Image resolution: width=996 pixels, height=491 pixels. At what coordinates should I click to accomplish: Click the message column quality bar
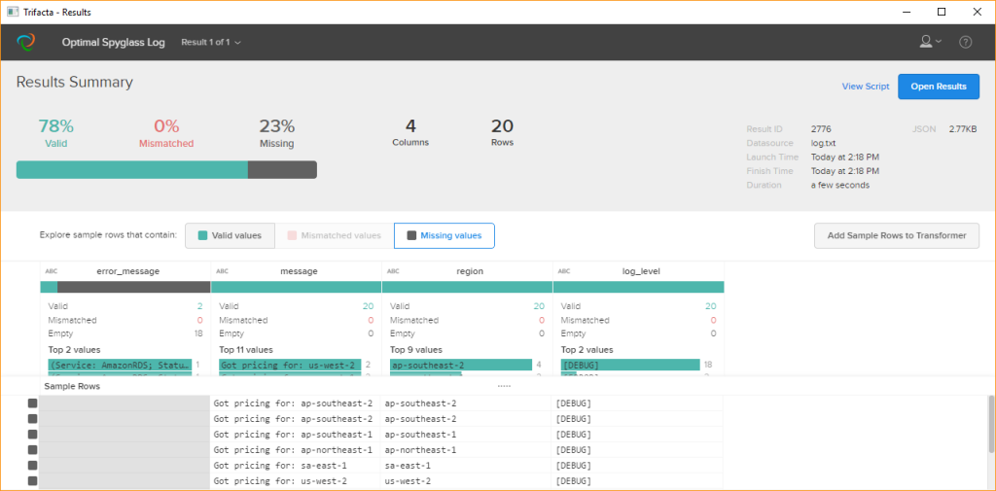click(296, 287)
